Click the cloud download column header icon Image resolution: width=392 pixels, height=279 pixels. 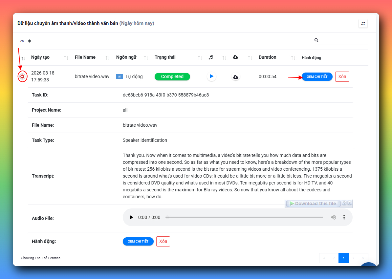pyautogui.click(x=235, y=57)
